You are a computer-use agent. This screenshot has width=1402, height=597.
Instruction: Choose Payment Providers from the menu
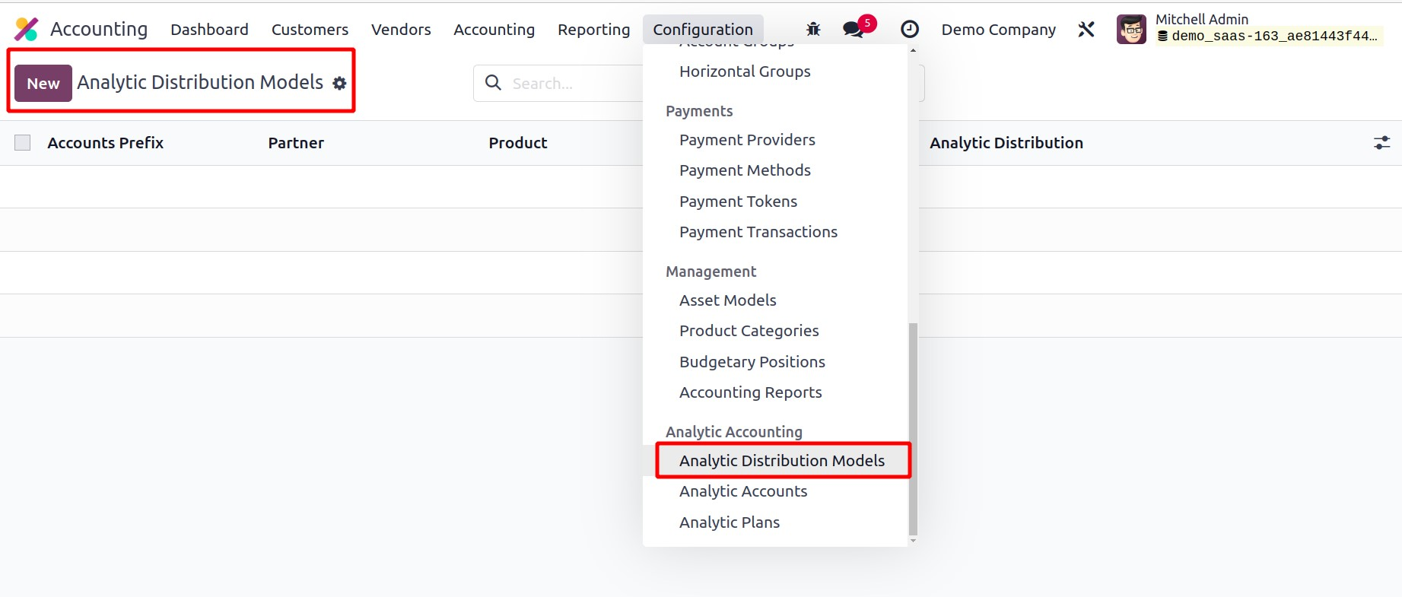[x=746, y=140]
